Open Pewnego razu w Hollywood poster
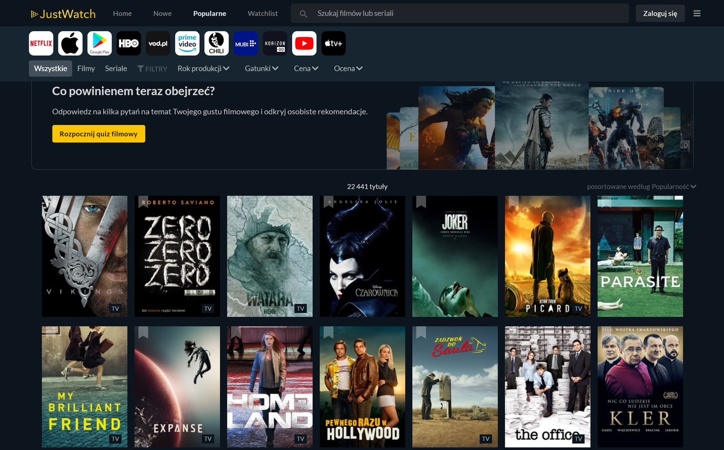This screenshot has width=724, height=450. coord(362,387)
